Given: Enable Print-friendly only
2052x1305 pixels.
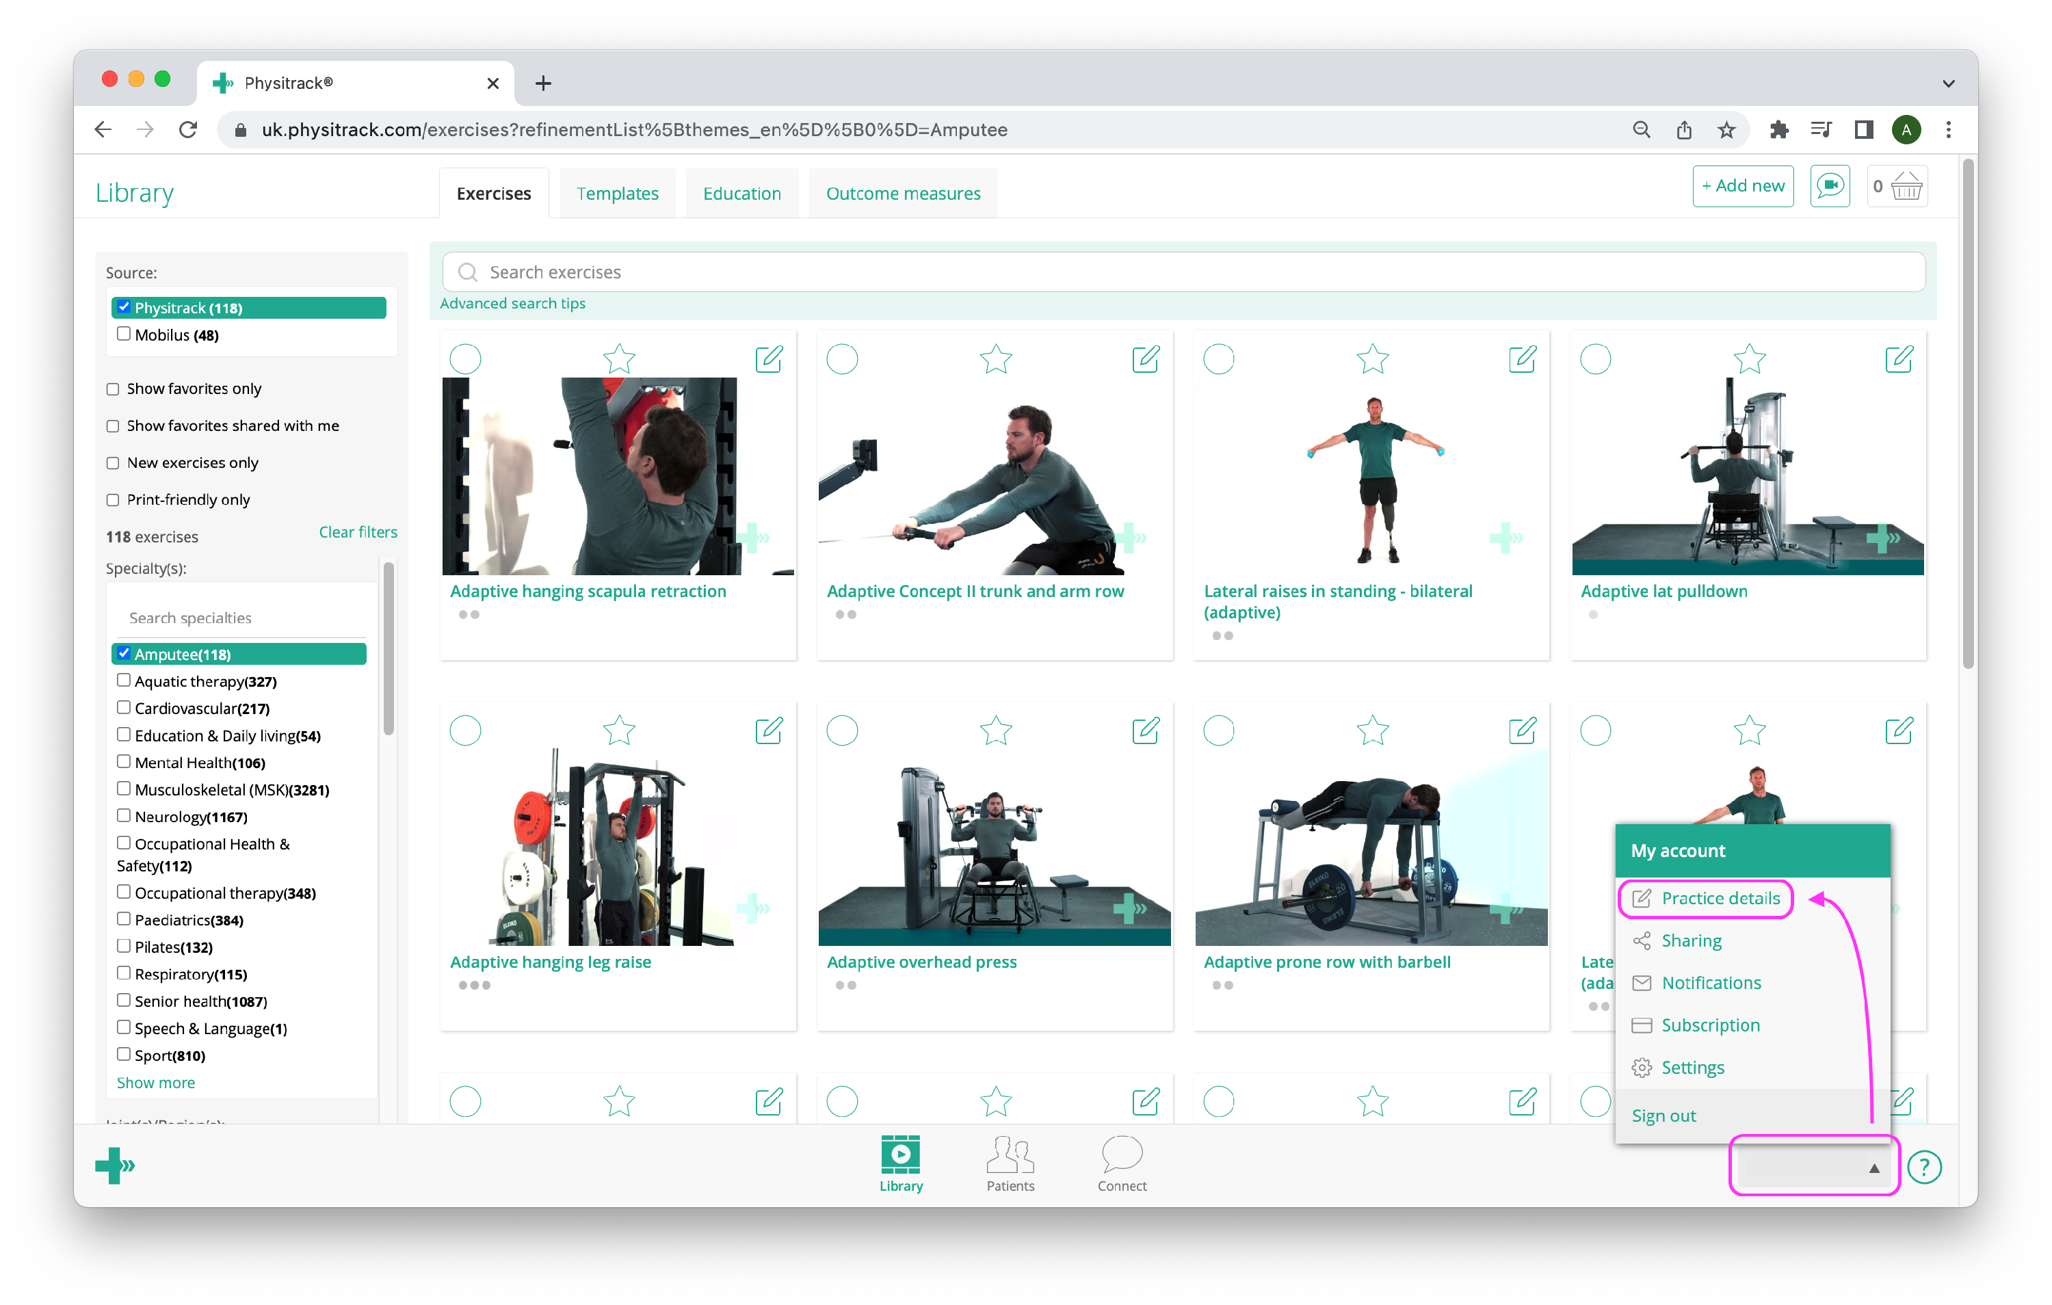Looking at the screenshot, I should tap(112, 499).
